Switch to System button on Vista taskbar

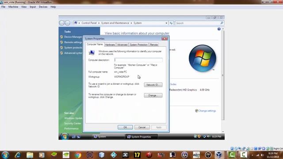coord(108,136)
